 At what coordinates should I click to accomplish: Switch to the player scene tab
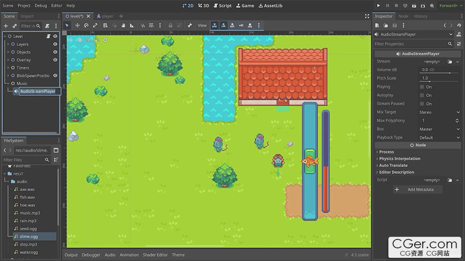pos(105,16)
